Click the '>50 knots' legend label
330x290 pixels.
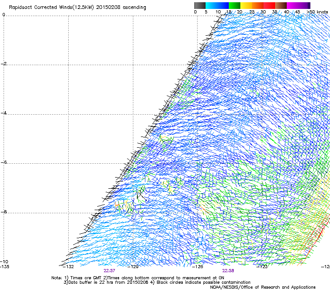318,12
